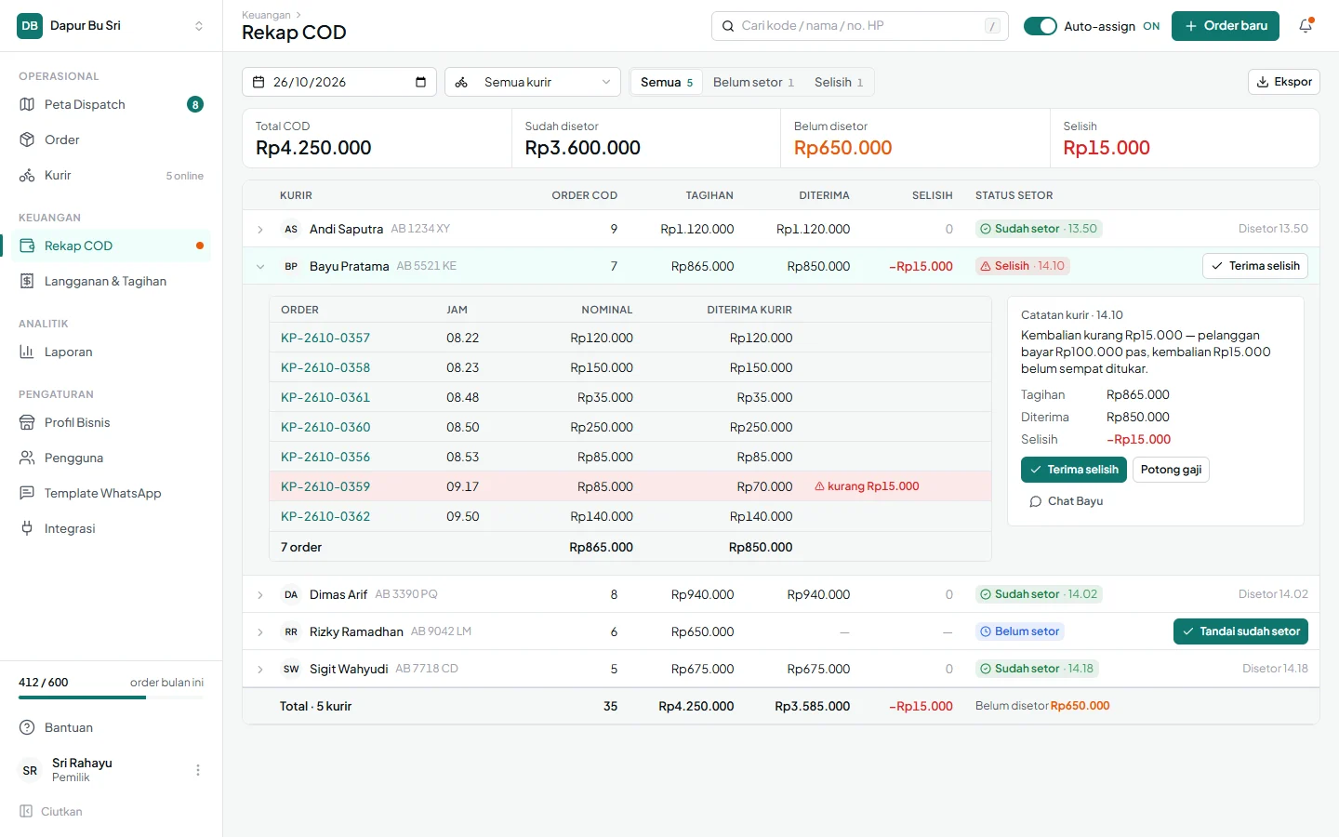Click Terima selisih in Bayu Pratama's row
Screen dimensions: 1339x837
[1255, 266]
